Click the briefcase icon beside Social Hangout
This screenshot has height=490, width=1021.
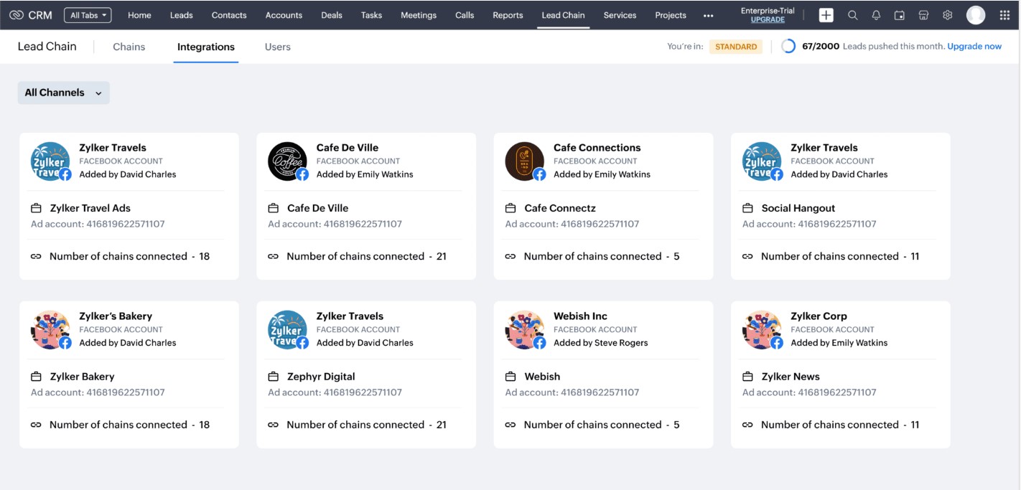click(747, 208)
